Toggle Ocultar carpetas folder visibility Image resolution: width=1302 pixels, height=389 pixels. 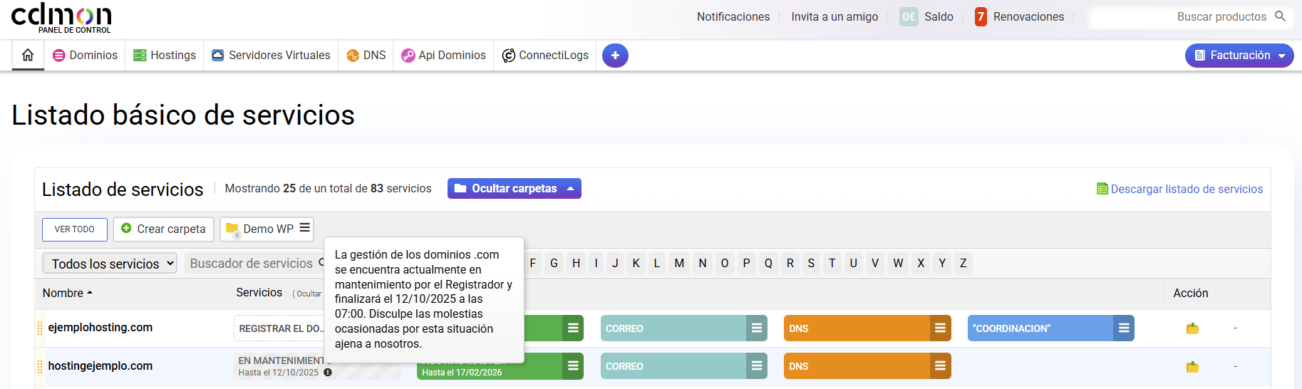click(514, 189)
